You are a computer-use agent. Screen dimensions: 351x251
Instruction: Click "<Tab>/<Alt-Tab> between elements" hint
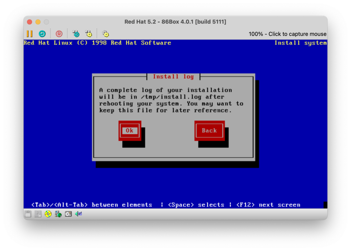[x=92, y=205]
